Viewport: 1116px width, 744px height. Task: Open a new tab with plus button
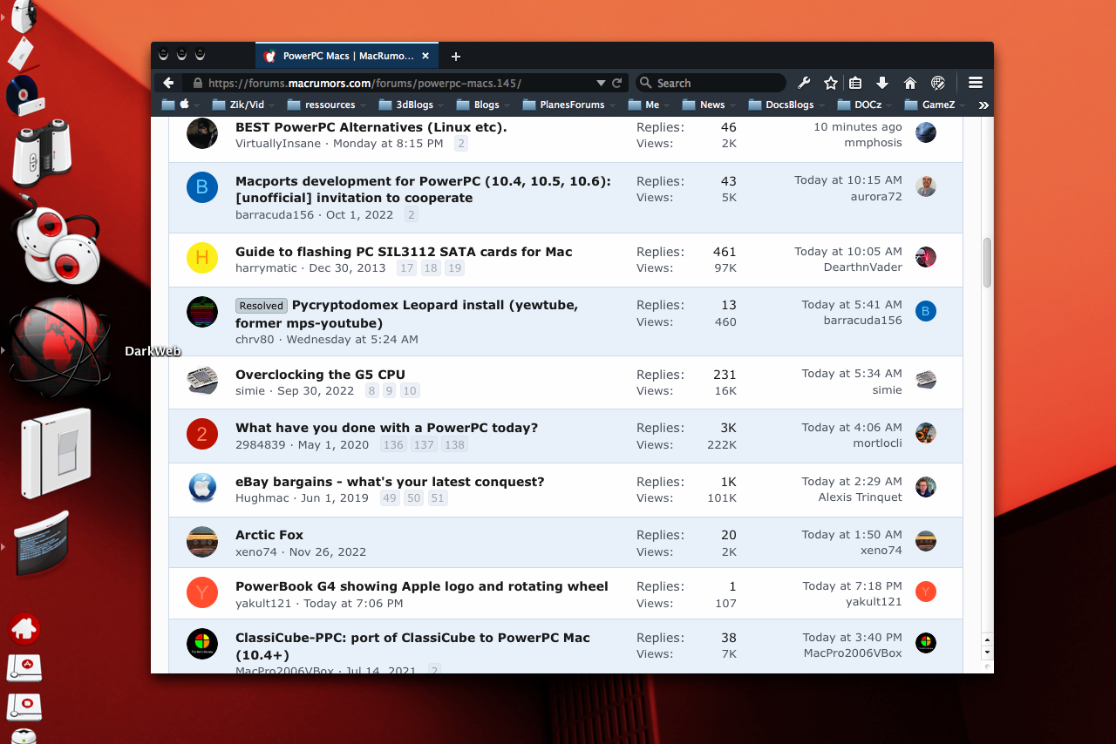[455, 57]
